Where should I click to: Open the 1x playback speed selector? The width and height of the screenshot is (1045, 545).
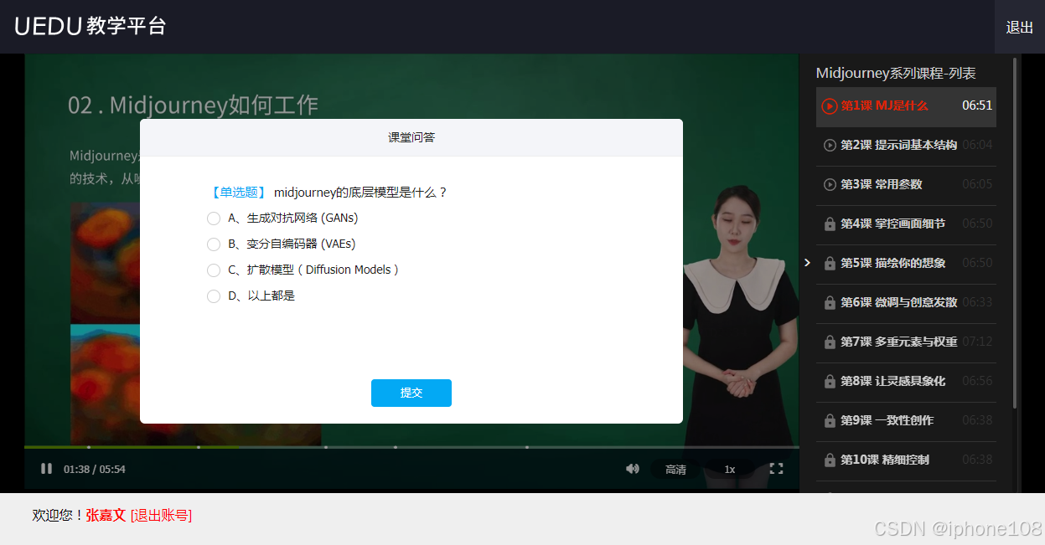(730, 470)
